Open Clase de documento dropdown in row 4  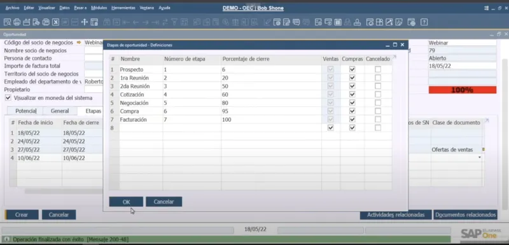tap(480, 158)
